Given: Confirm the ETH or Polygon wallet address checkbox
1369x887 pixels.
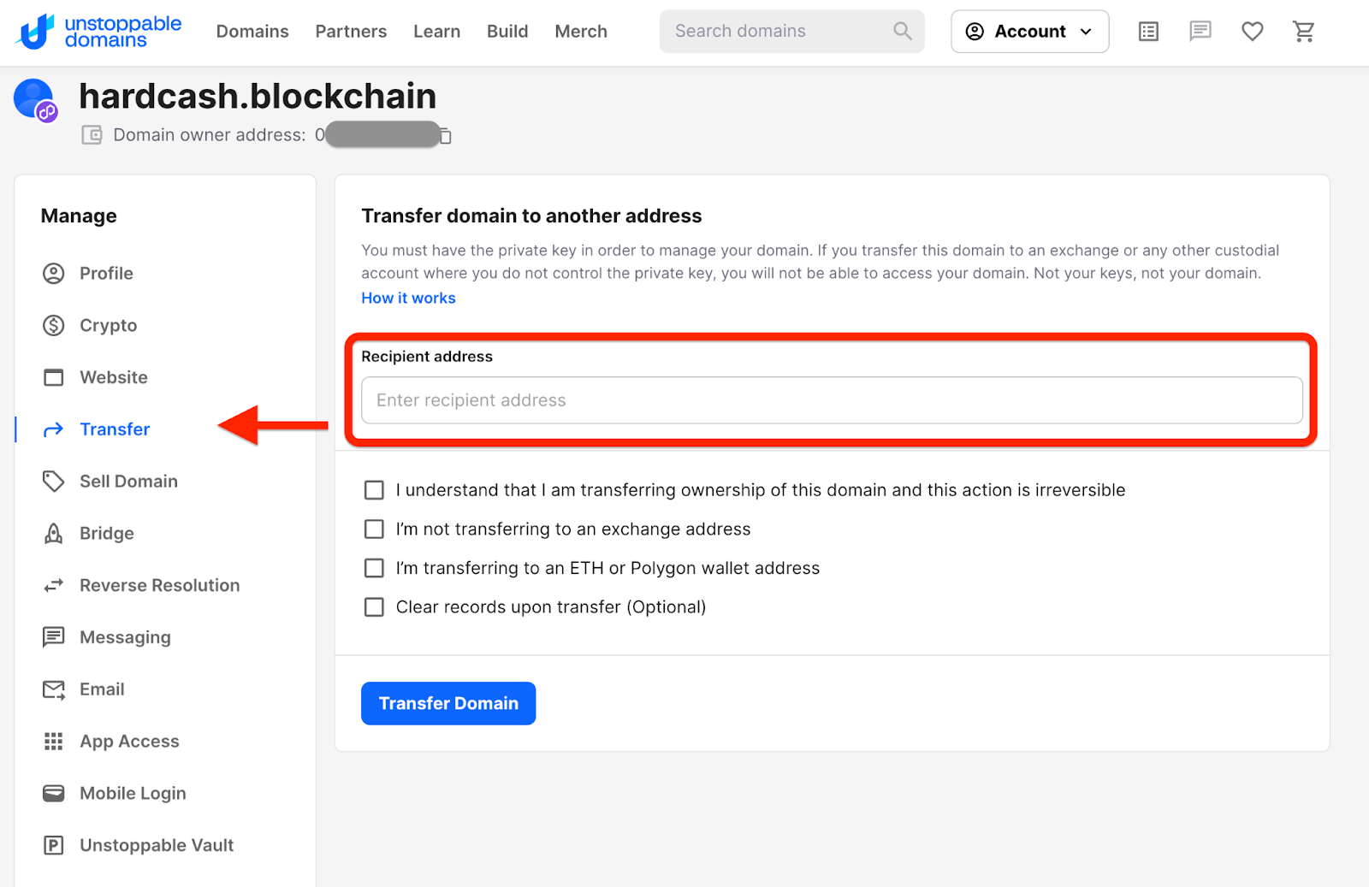Looking at the screenshot, I should coord(374,568).
